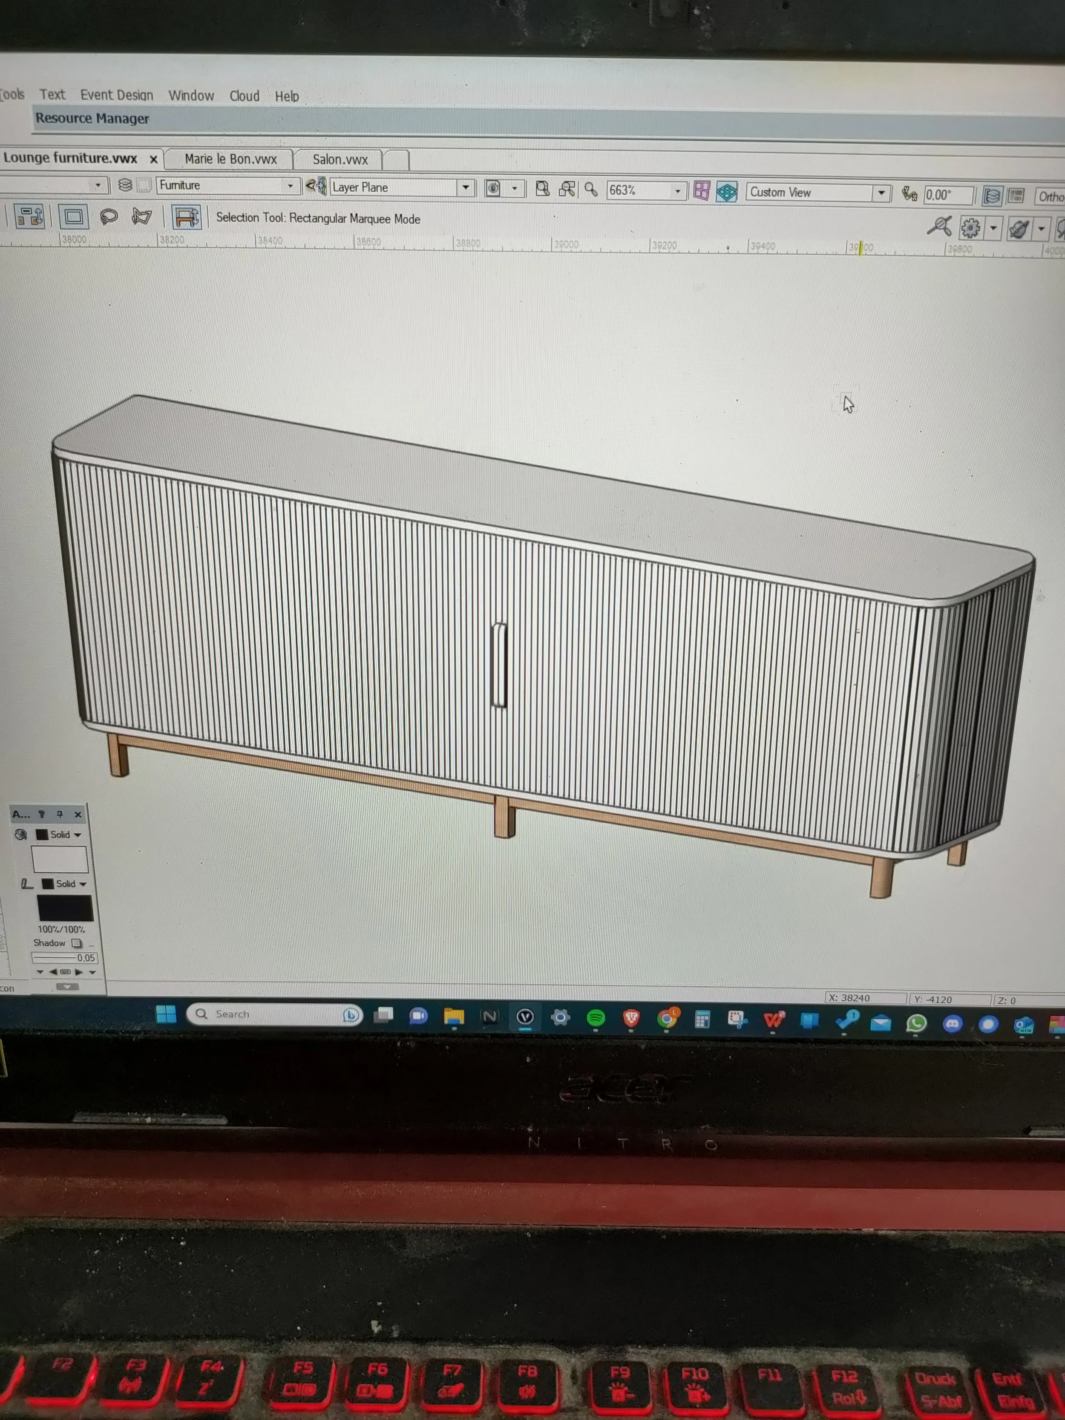Open the Layers organization icon
The height and width of the screenshot is (1420, 1065).
[x=125, y=185]
